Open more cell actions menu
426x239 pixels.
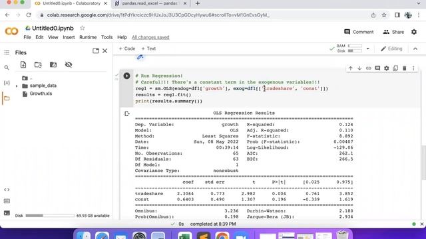tap(413, 68)
